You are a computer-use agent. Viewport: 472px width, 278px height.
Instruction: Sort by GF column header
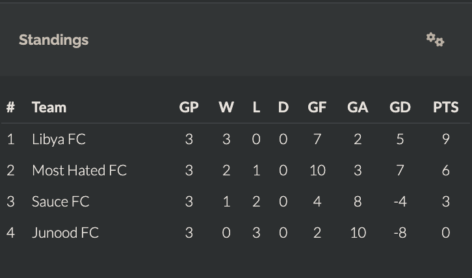tap(317, 107)
